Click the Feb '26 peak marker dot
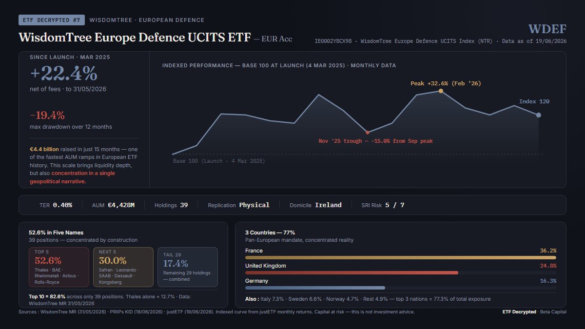The height and width of the screenshot is (329, 585). tap(441, 91)
